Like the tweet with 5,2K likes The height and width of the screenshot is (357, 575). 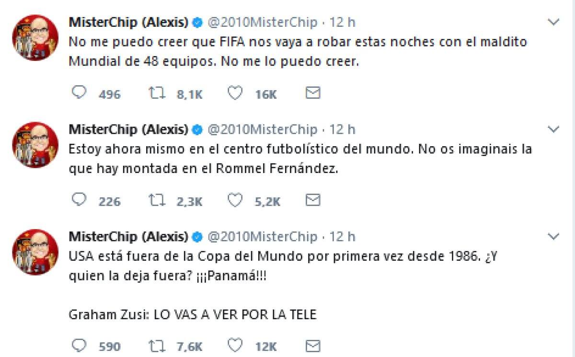point(234,200)
